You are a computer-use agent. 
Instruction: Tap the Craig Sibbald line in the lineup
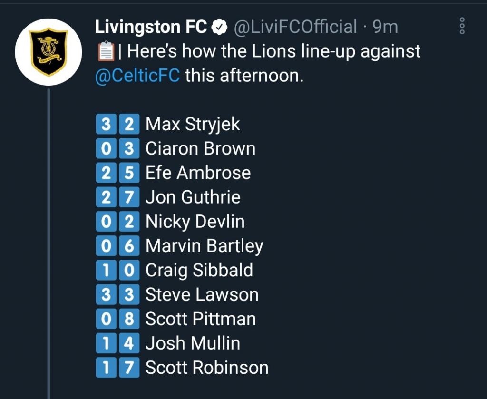pos(199,270)
